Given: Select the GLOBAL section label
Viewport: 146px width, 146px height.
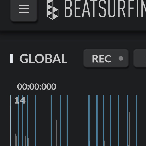Looking at the screenshot, I should pyautogui.click(x=43, y=59).
